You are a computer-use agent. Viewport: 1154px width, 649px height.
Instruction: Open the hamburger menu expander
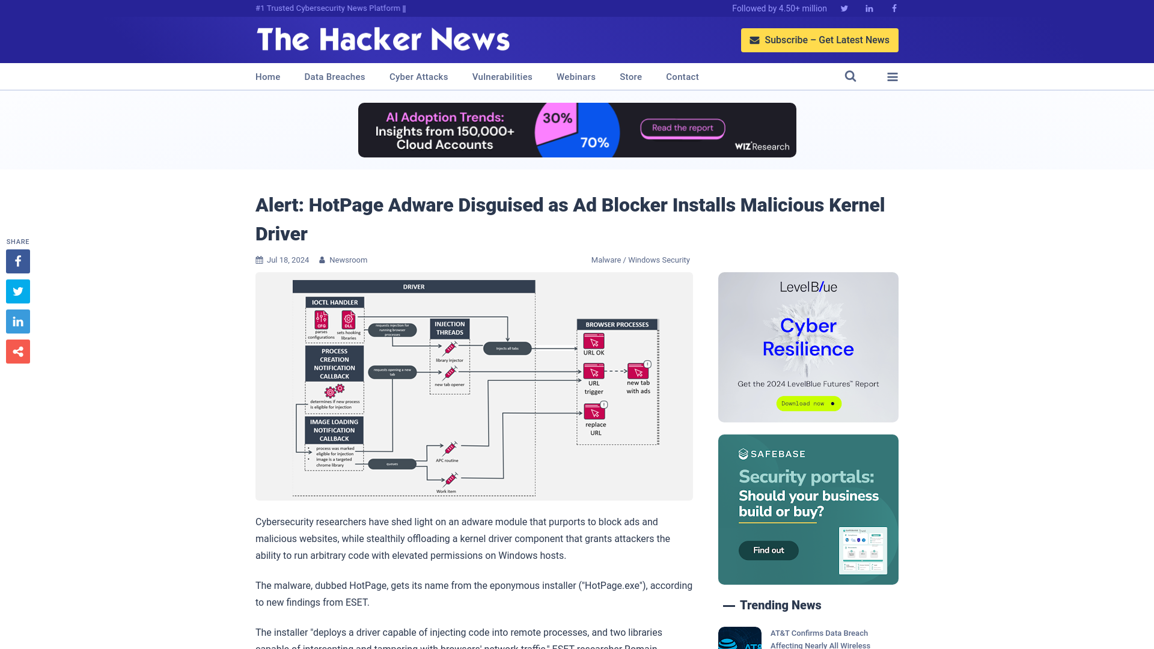click(893, 76)
